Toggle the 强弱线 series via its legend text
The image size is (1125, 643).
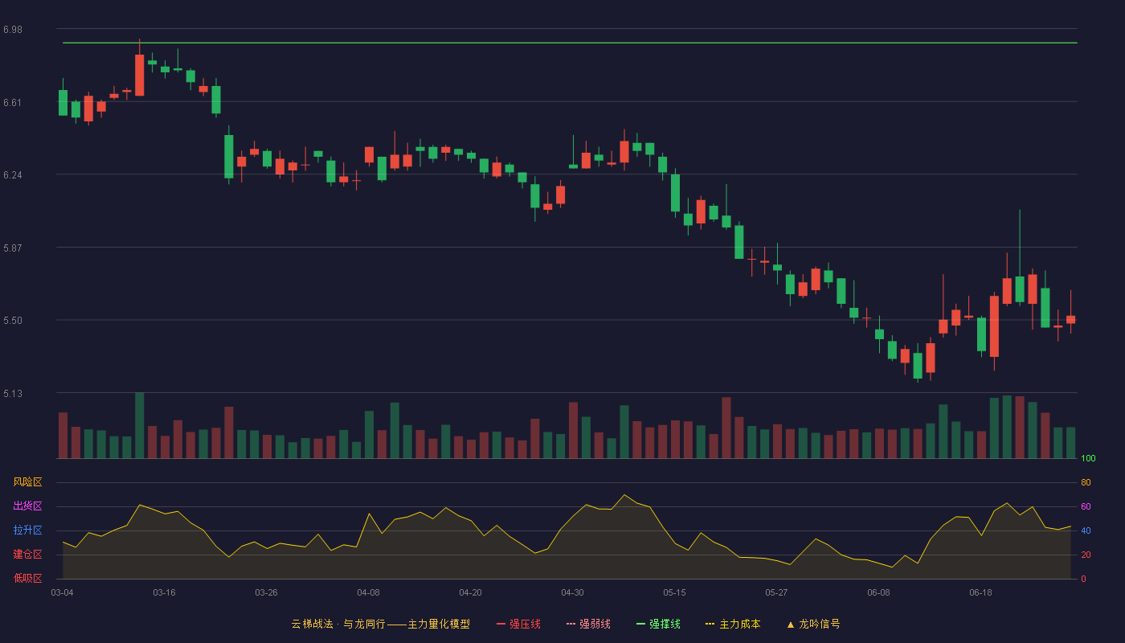[x=595, y=624]
